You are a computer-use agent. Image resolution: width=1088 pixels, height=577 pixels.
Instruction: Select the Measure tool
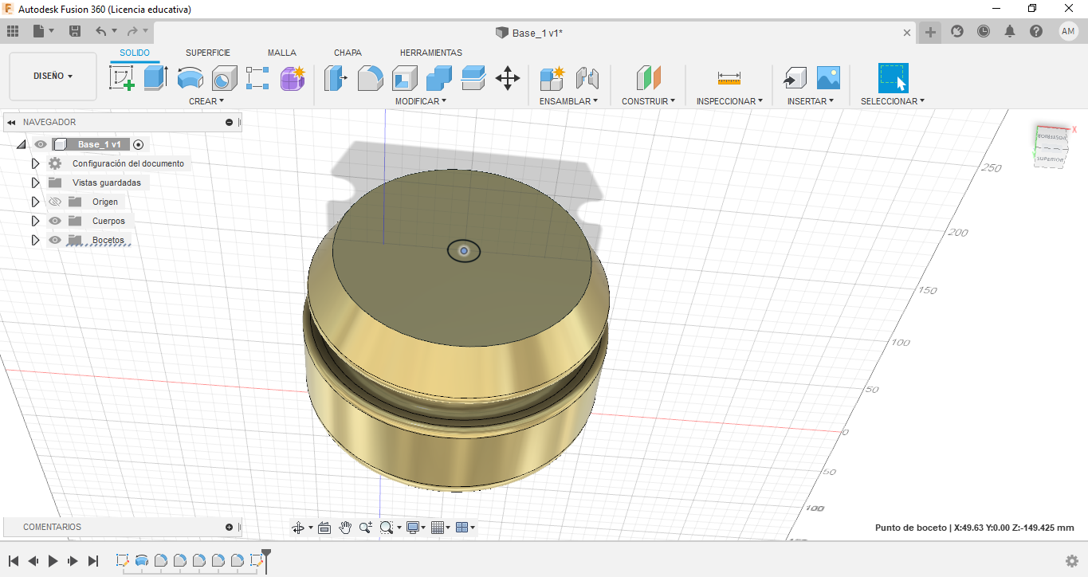729,78
